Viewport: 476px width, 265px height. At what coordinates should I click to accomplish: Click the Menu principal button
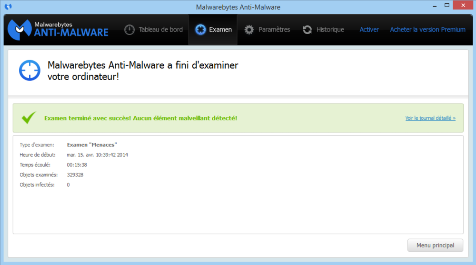pyautogui.click(x=436, y=245)
